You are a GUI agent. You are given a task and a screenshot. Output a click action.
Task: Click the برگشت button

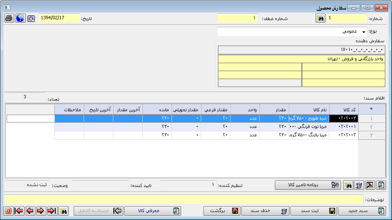pos(222,211)
